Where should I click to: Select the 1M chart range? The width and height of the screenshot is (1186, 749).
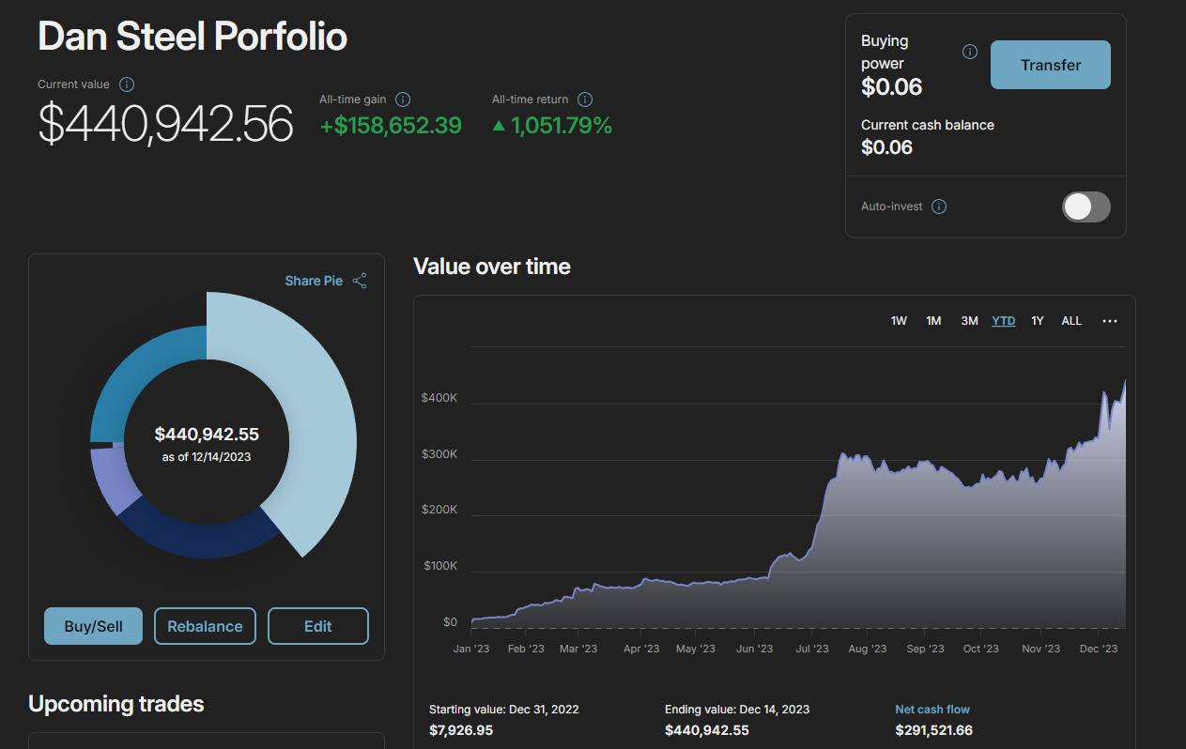pos(933,321)
